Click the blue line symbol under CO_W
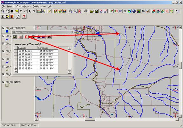Viewport: 183px width, 128px height. 7,39
